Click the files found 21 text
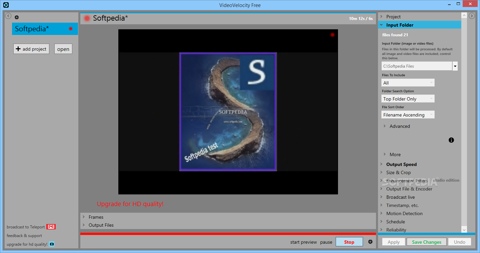Image resolution: width=480 pixels, height=253 pixels. (x=395, y=35)
